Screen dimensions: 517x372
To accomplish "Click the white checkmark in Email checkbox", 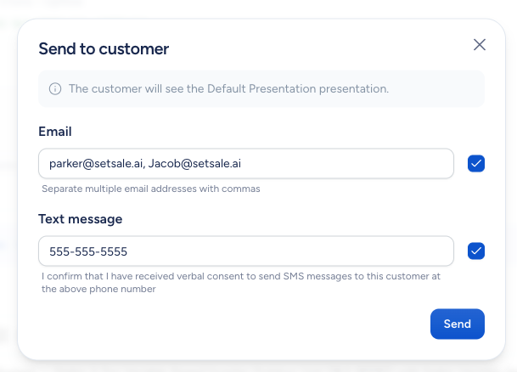I will click(476, 164).
